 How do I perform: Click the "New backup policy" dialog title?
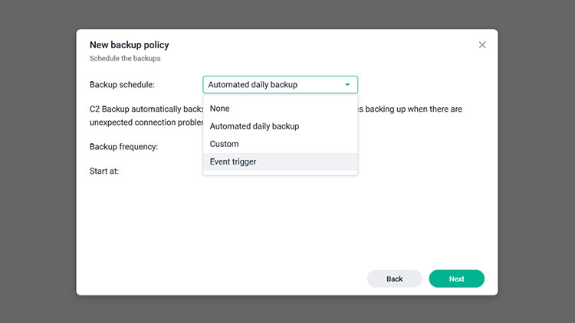coord(129,45)
